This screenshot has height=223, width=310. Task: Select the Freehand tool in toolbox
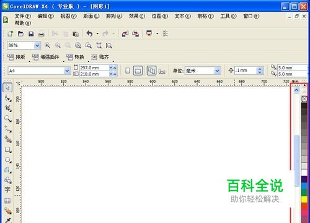click(8, 129)
